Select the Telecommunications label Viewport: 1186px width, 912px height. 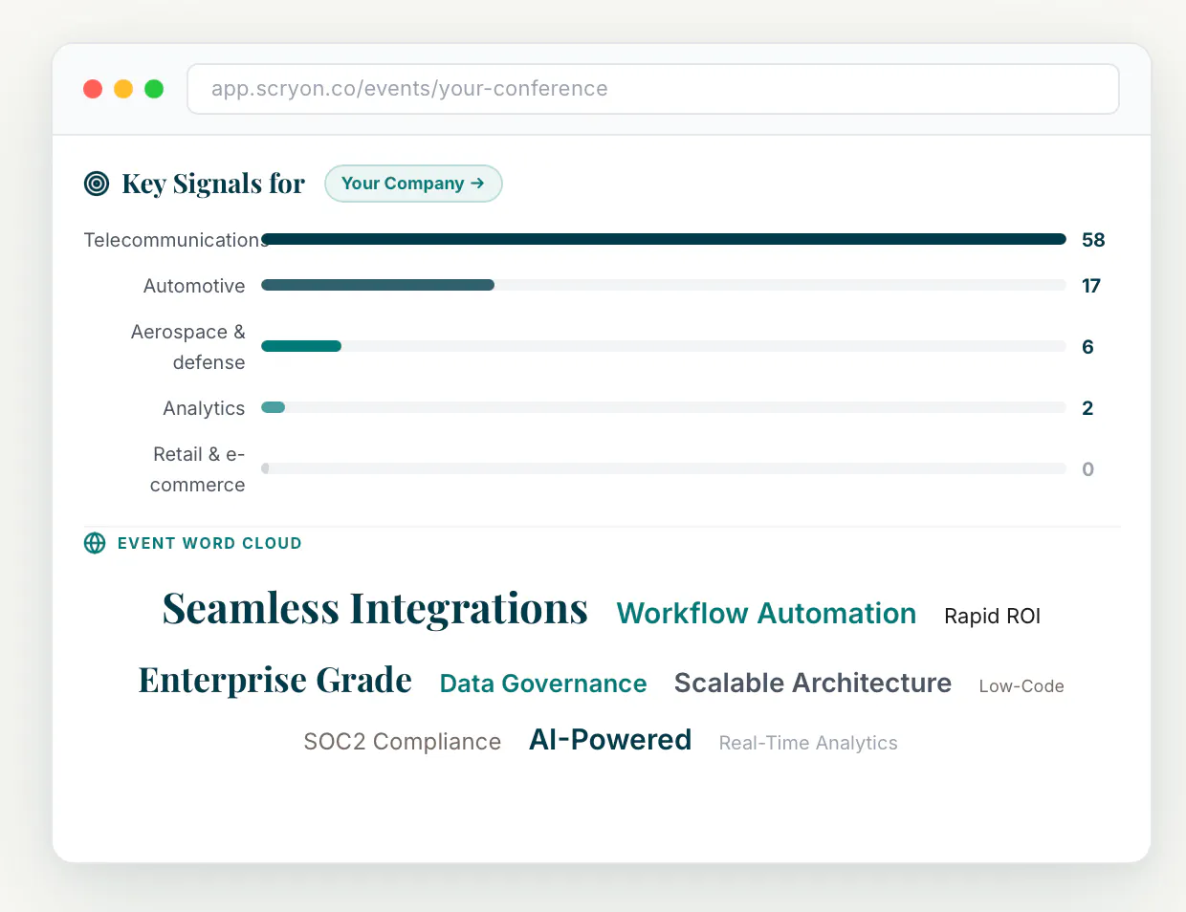click(x=176, y=240)
